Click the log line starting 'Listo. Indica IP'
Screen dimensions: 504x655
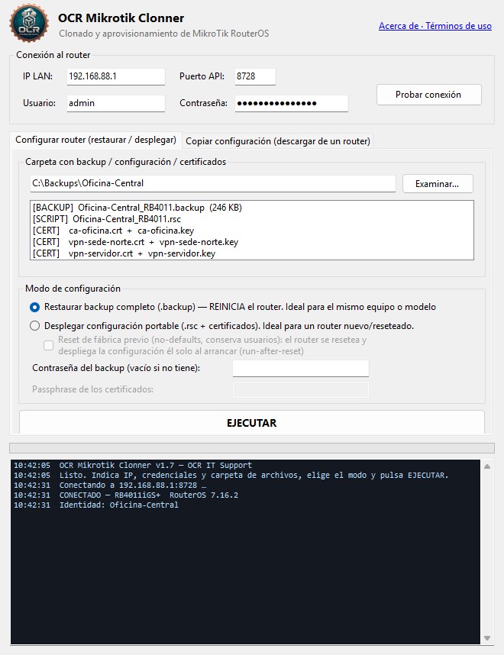231,476
